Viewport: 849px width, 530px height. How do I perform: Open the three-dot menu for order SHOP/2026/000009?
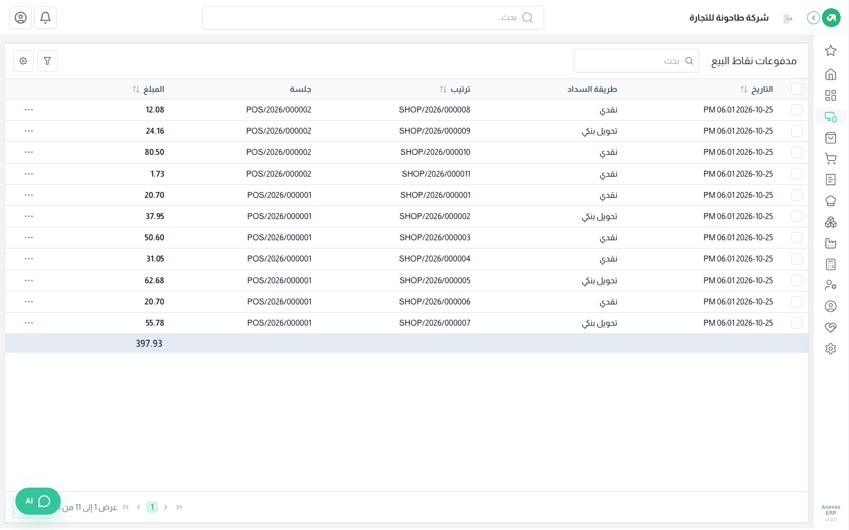(29, 131)
